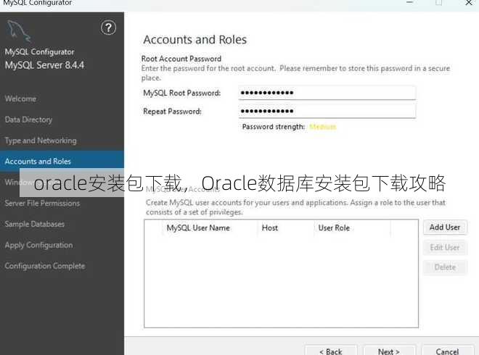Click the Add User button
Image resolution: width=479 pixels, height=355 pixels.
pyautogui.click(x=445, y=227)
